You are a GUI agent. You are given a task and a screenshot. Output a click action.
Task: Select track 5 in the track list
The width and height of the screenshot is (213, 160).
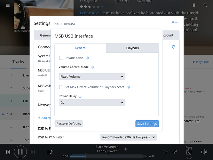[x=15, y=127]
